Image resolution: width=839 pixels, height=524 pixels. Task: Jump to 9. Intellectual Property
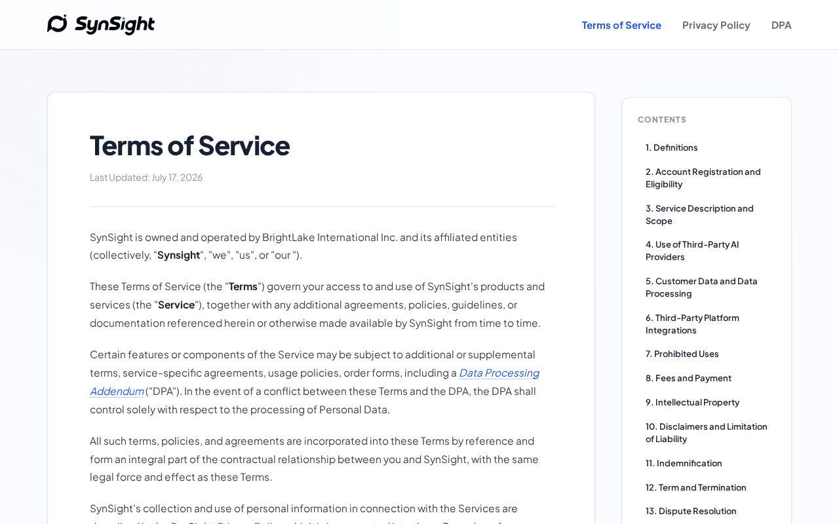pyautogui.click(x=692, y=402)
